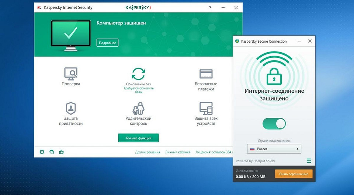The image size is (354, 195).
Task: Open the Лицензия remaining days link
Action: point(214,152)
